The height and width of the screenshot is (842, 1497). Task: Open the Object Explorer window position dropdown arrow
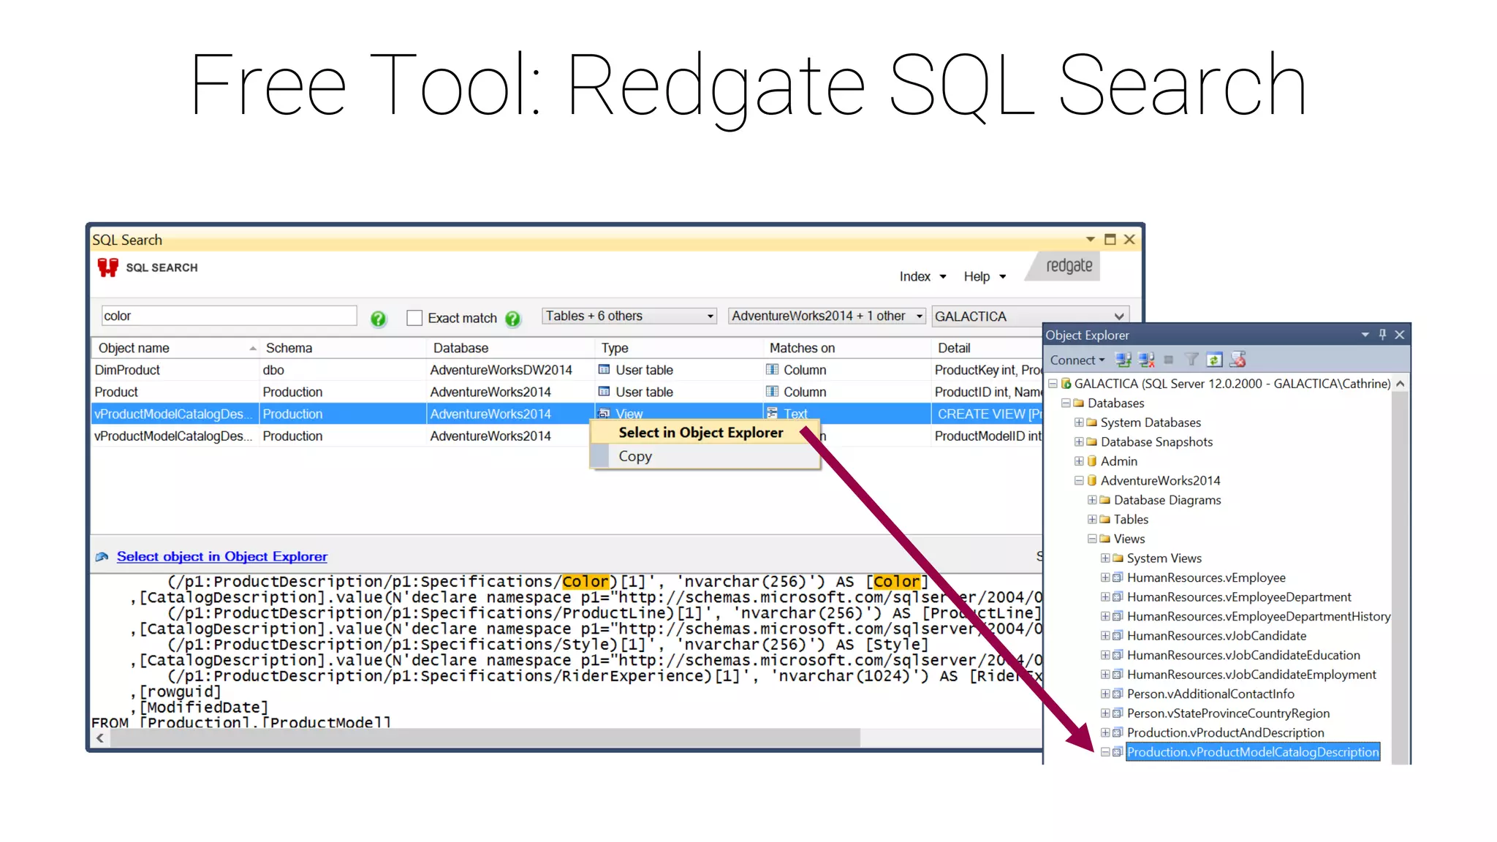click(x=1365, y=335)
